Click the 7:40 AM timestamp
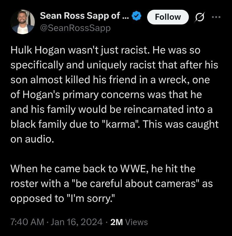 [x=27, y=222]
